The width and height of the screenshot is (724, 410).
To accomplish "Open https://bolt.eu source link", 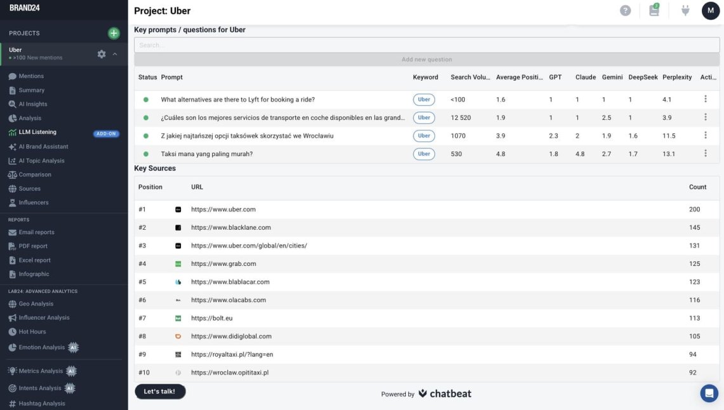I will [211, 318].
